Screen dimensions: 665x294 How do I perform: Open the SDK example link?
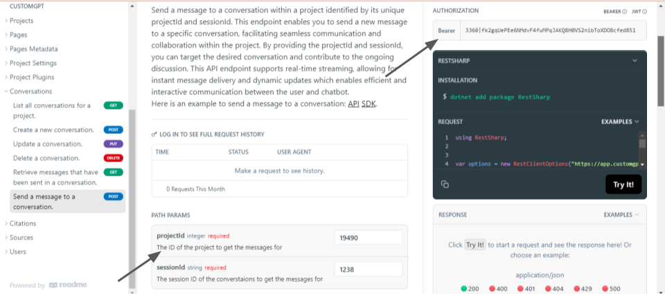369,103
